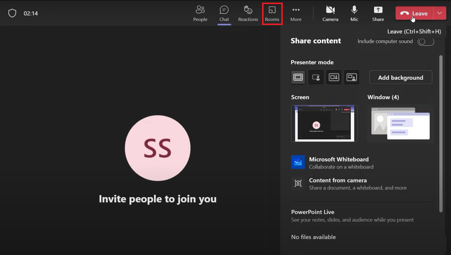The width and height of the screenshot is (451, 255).
Task: Click the Content from camera icon
Action: tap(298, 183)
